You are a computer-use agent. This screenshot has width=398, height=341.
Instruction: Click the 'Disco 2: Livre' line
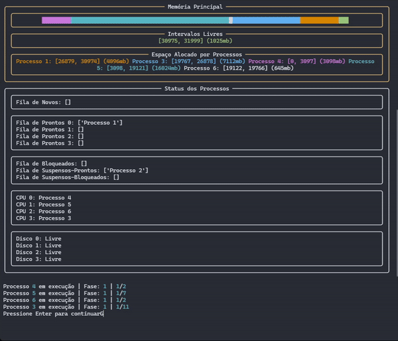click(38, 253)
